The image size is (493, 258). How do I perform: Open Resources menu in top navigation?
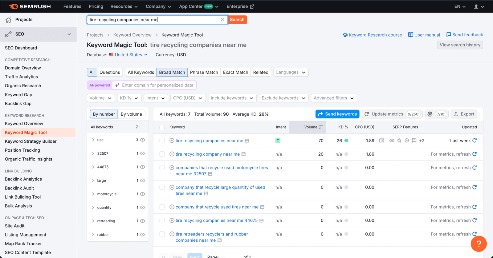point(124,6)
